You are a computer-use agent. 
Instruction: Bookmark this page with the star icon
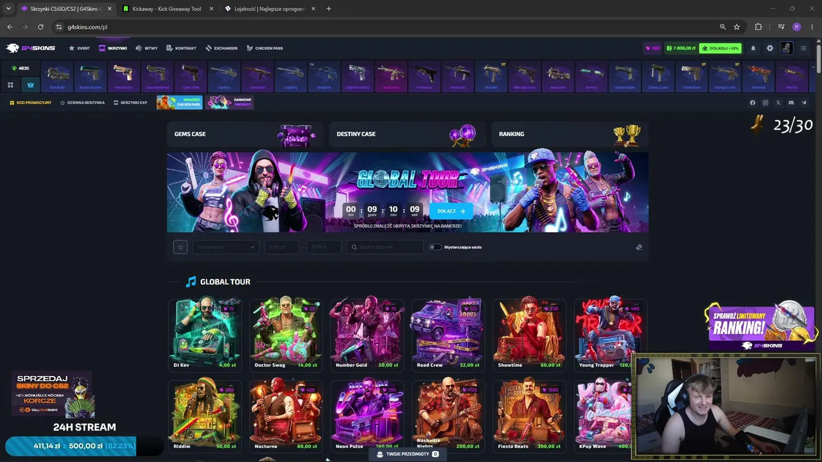tap(737, 27)
